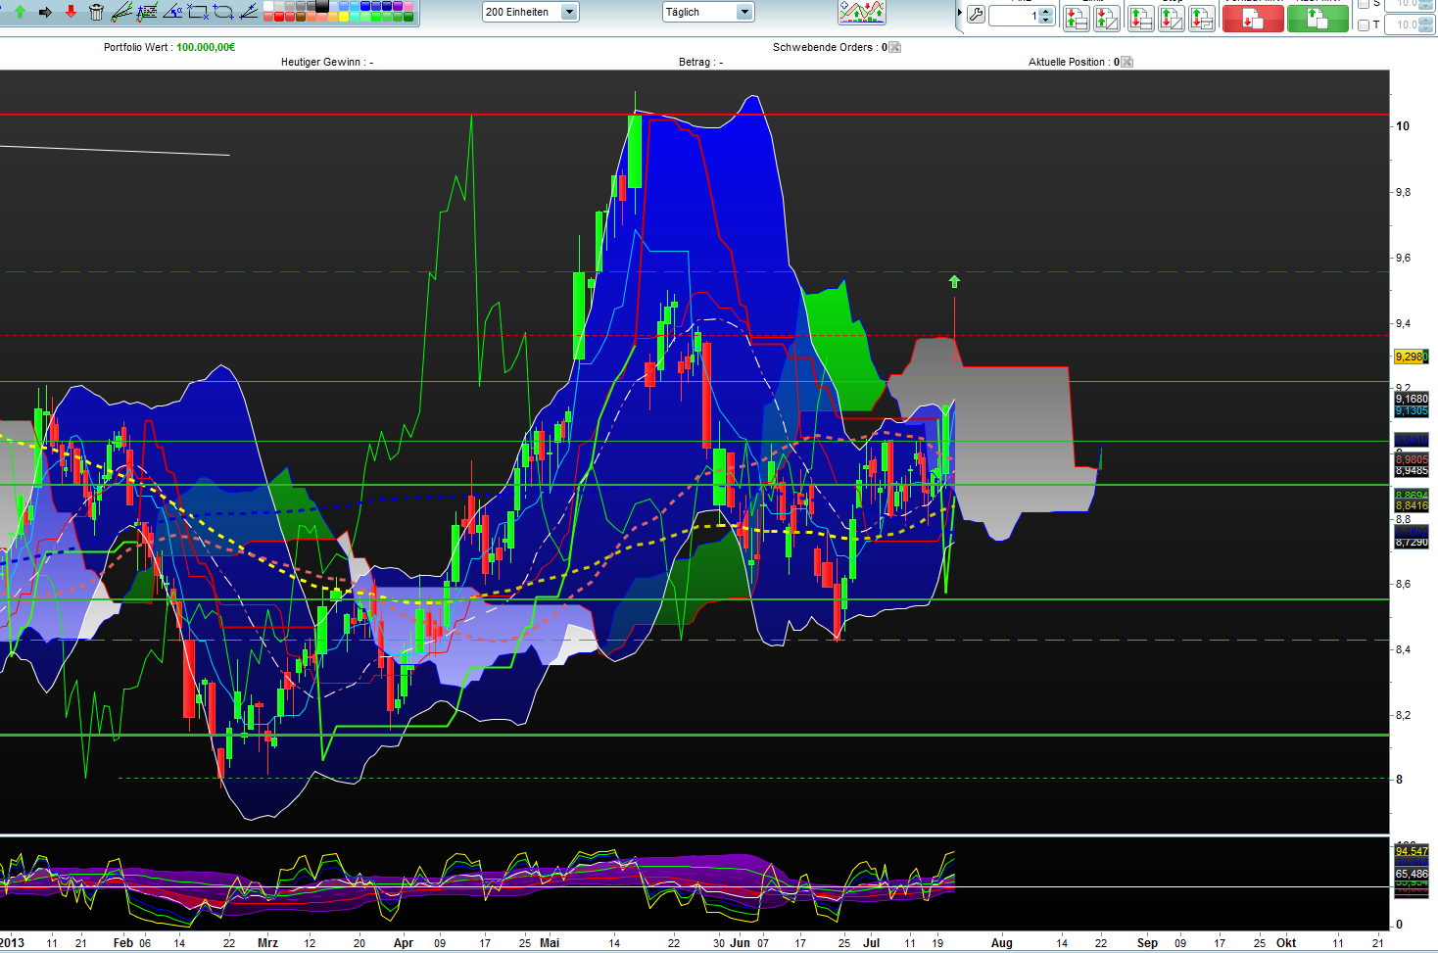Click the green buy at market button
This screenshot has width=1438, height=953.
click(x=1318, y=18)
